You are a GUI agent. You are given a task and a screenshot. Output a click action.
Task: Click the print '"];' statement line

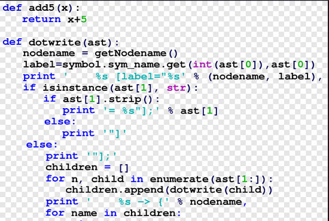[81, 156]
